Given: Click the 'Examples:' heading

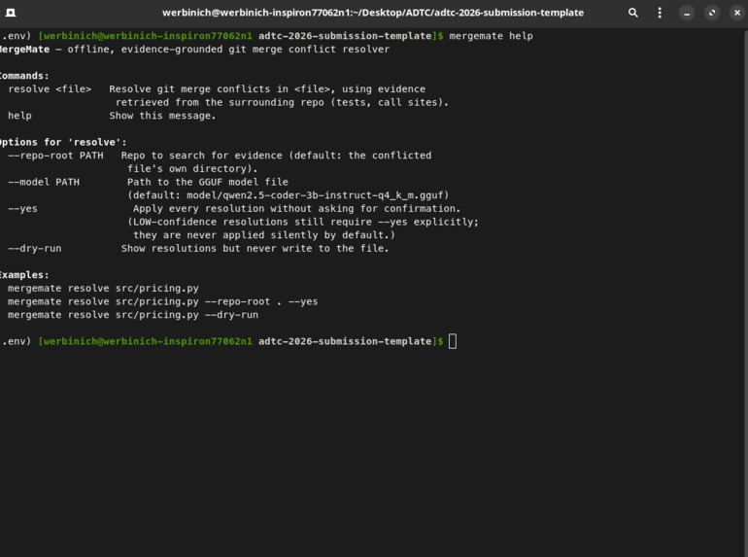Looking at the screenshot, I should coord(24,275).
